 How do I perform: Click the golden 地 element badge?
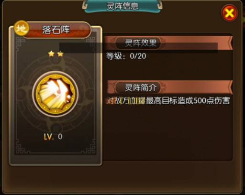click(22, 29)
